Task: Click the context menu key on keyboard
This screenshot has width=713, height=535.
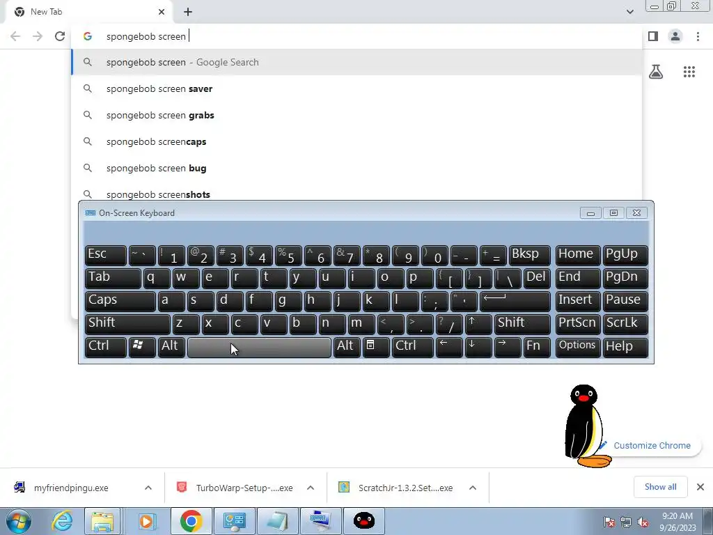Action: click(375, 347)
